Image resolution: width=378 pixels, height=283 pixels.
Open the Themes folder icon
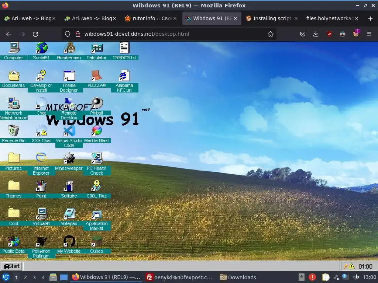pyautogui.click(x=14, y=186)
